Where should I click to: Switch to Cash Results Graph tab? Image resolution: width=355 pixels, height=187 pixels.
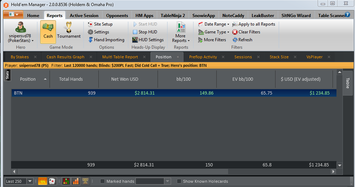[65, 57]
